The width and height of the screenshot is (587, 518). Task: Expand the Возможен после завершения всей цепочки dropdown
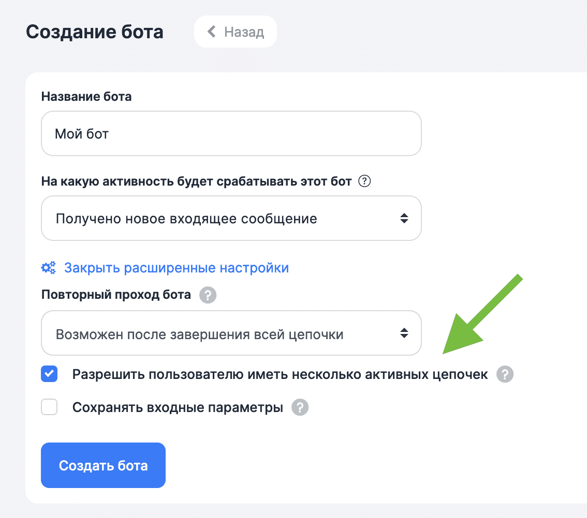[x=223, y=334]
